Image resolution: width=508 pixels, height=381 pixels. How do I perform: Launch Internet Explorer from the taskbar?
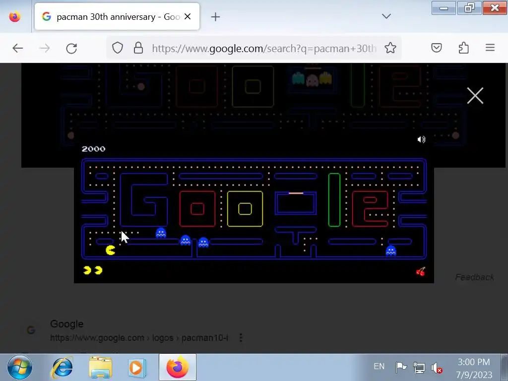click(x=62, y=368)
